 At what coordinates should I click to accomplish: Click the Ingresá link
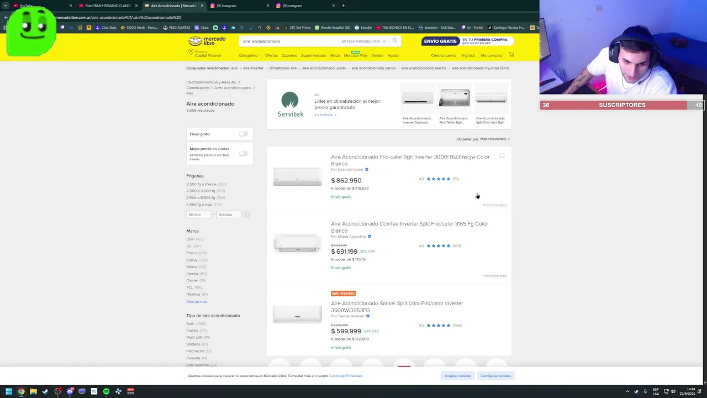(x=468, y=55)
